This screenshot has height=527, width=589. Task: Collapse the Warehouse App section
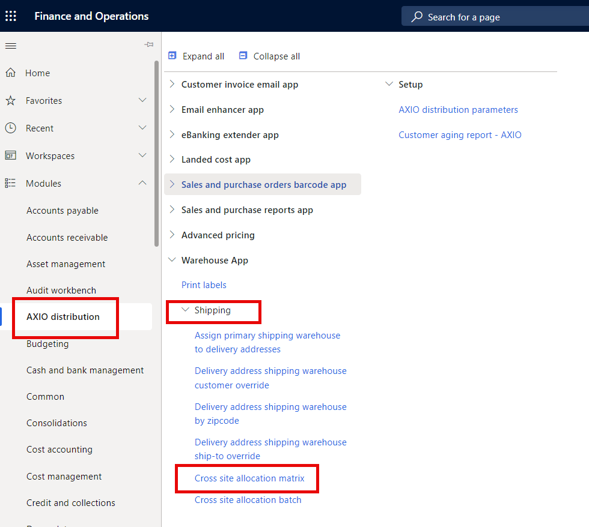coord(172,260)
